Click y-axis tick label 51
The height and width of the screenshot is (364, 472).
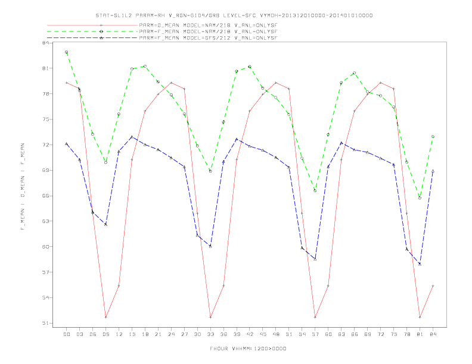point(46,323)
